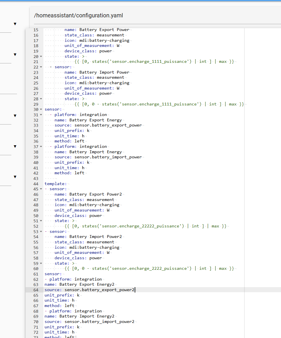This screenshot has height=338, width=281.
Task: Click 'source: sensor.battery_import_power' on line 39
Action: pyautogui.click(x=98, y=157)
